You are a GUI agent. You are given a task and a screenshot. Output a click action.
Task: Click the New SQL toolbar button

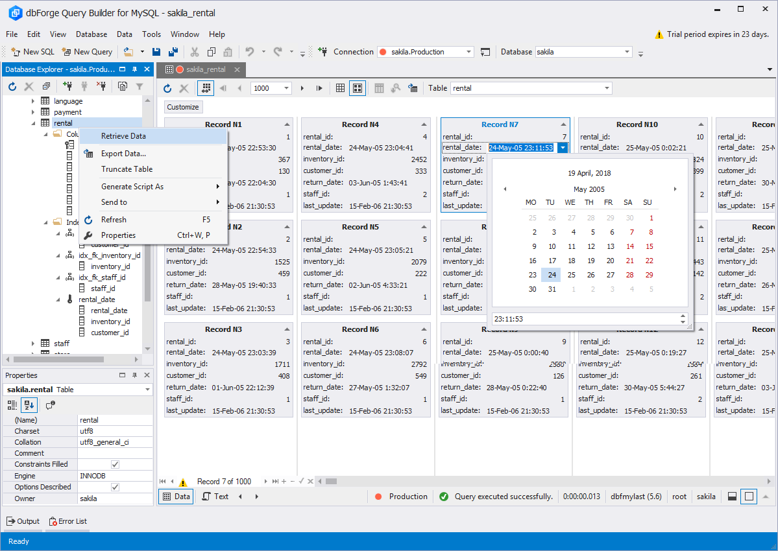coord(32,52)
